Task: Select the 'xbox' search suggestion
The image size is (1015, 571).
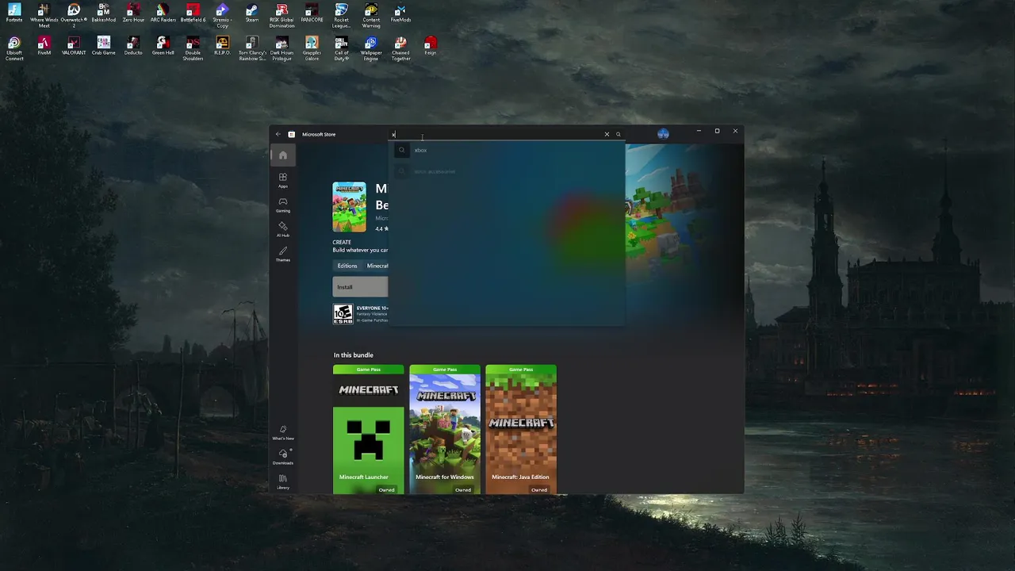Action: tap(507, 150)
